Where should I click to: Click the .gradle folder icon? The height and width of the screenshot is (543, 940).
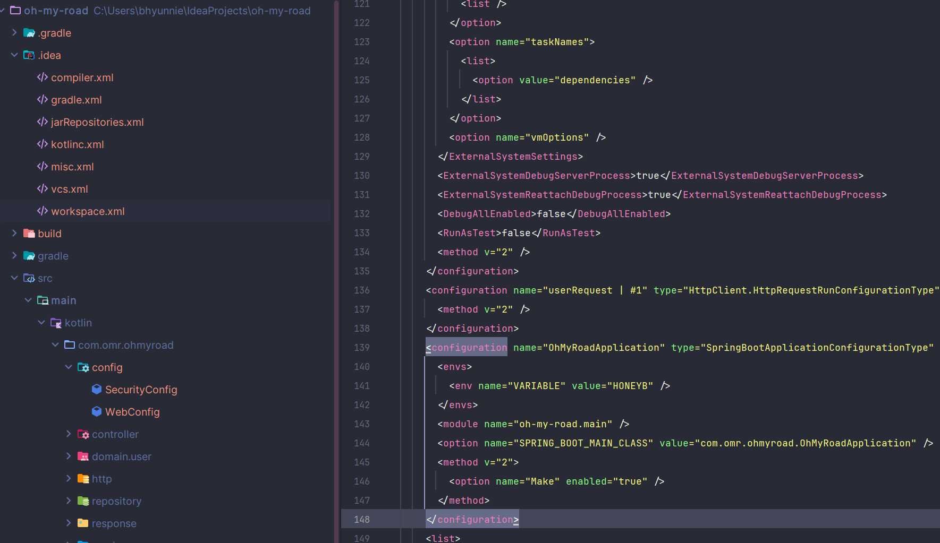tap(29, 33)
